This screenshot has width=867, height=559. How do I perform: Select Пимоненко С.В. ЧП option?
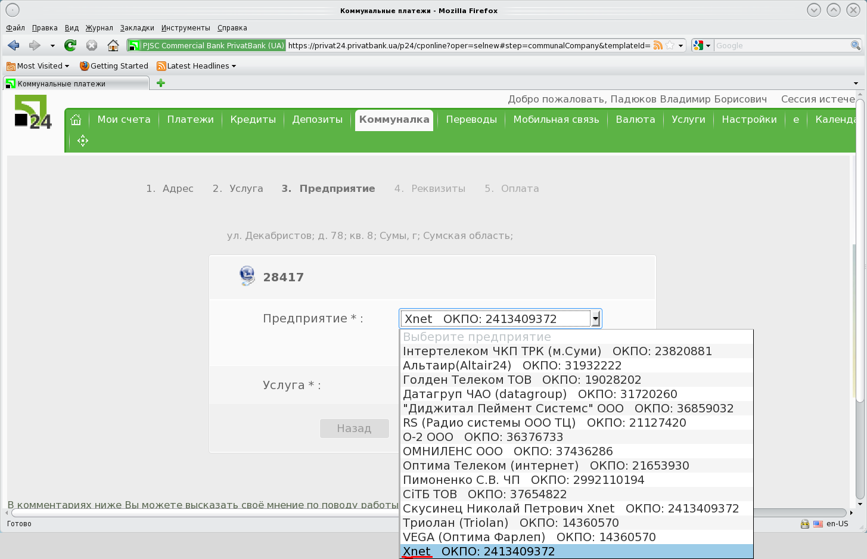[576, 480]
